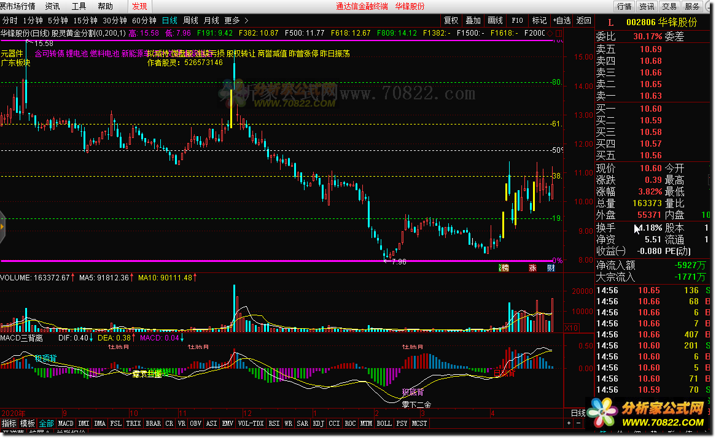Click the 返回 back button

pyautogui.click(x=583, y=20)
